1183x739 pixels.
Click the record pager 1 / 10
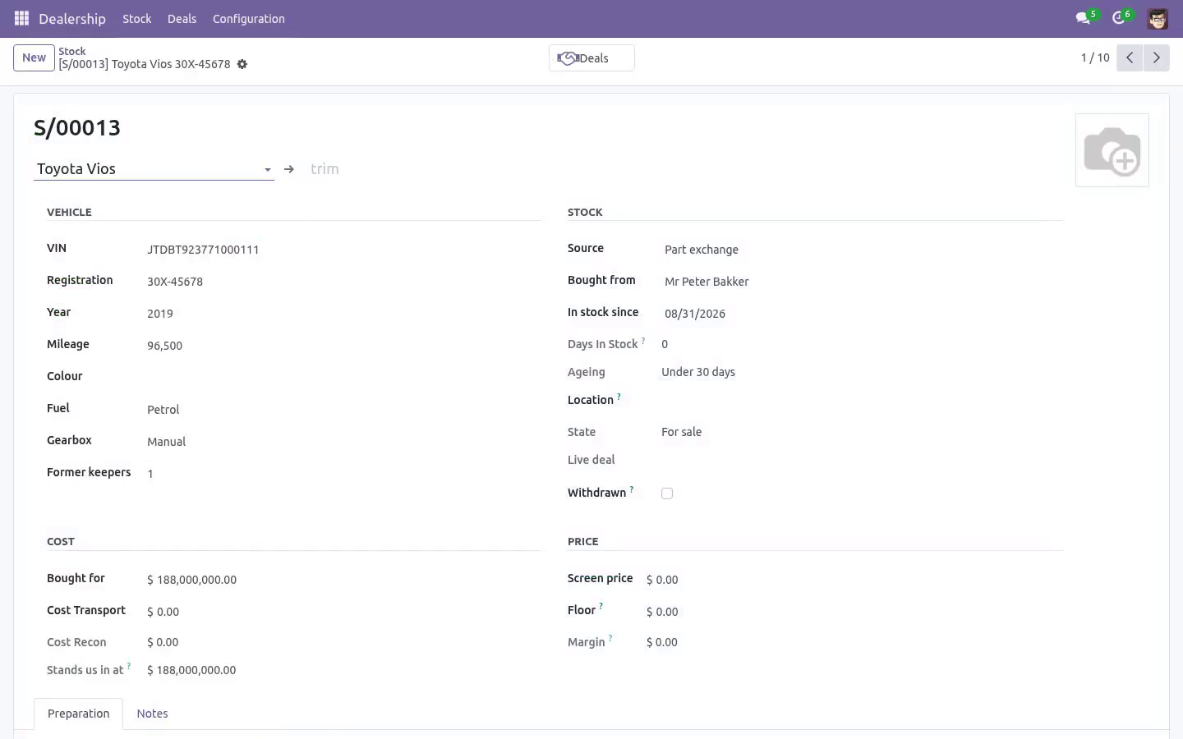[x=1095, y=57]
